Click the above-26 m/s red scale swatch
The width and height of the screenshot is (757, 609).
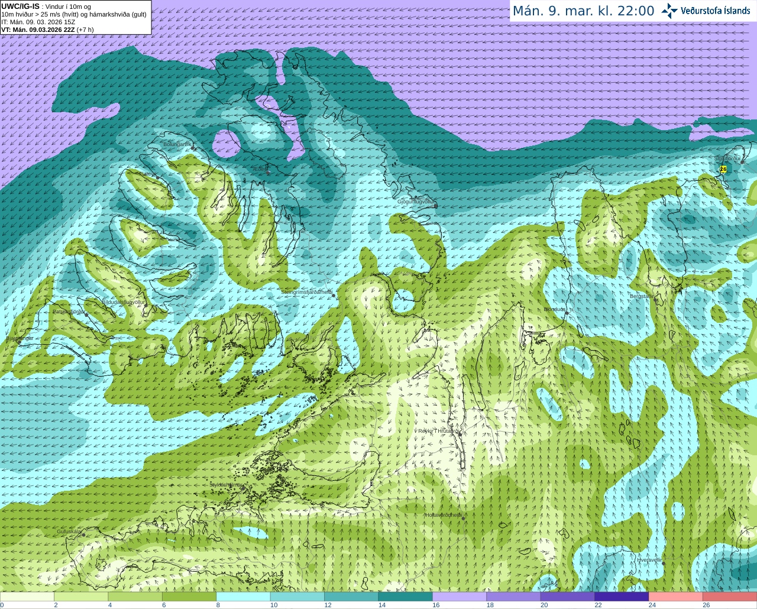click(730, 597)
